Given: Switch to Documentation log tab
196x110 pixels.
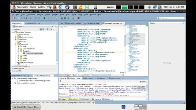Looking at the screenshot, I should (115, 78).
